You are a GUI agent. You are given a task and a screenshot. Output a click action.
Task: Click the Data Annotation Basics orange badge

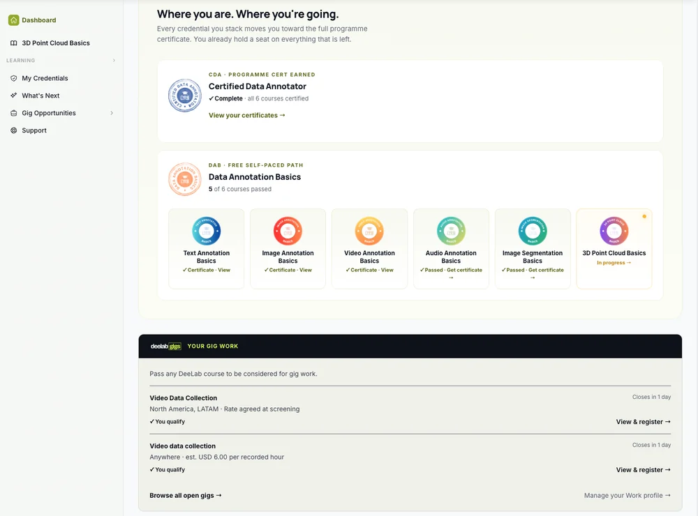(185, 179)
